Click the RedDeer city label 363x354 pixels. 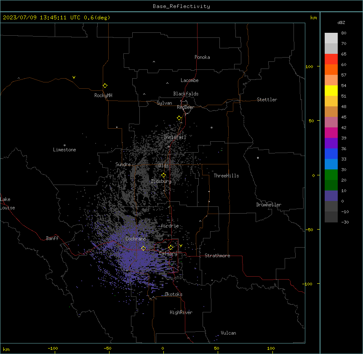(185, 107)
